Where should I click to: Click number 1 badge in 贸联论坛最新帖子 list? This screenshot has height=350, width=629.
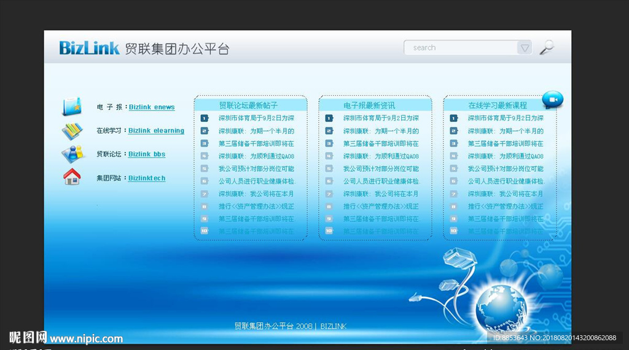click(204, 118)
